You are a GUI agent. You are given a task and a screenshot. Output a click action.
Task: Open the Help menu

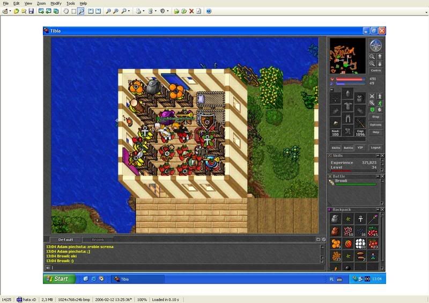83,4
